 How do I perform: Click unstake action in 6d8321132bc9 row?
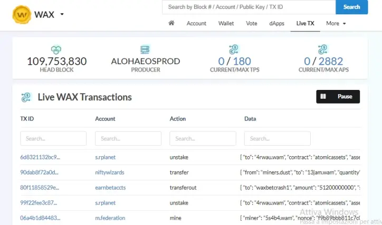179,157
